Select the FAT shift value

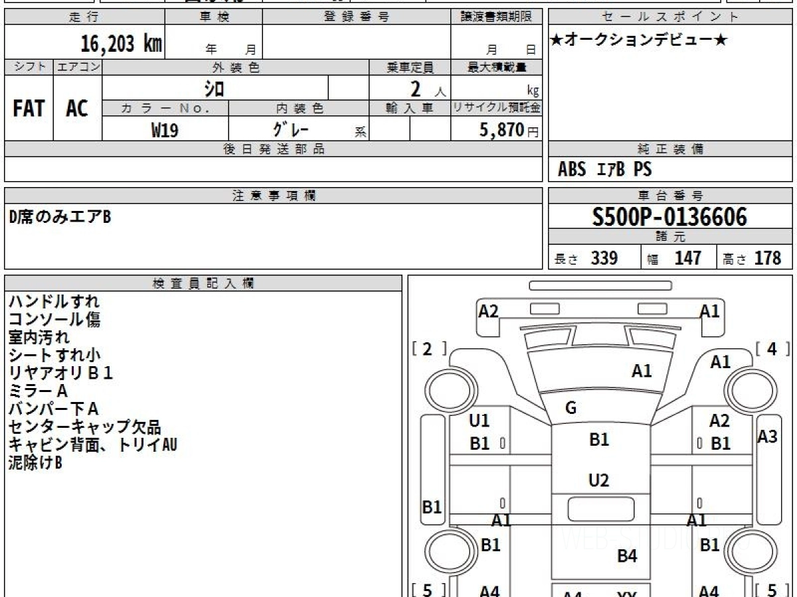[x=29, y=109]
